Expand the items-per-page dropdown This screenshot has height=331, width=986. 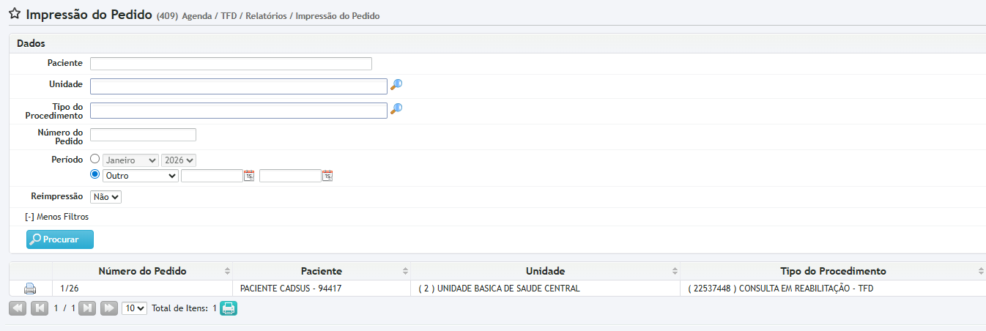(x=134, y=308)
